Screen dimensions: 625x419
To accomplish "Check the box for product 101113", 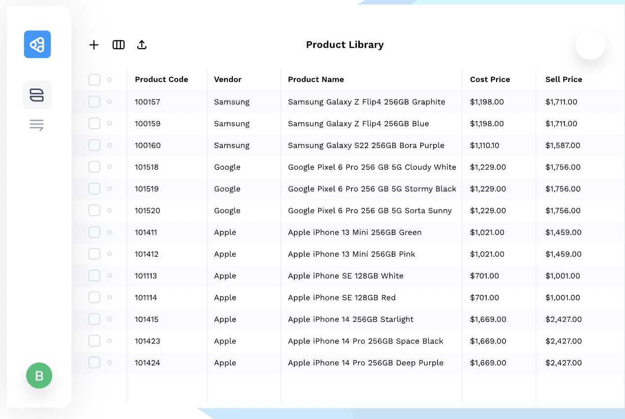I will 94,275.
